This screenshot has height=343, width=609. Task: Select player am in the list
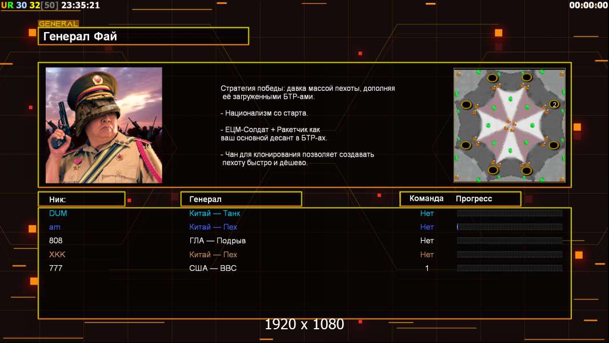point(54,227)
